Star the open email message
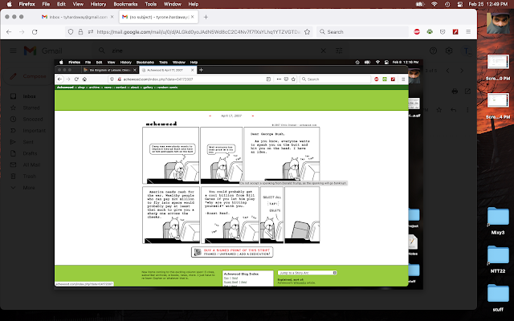514x321 pixels. [439, 110]
